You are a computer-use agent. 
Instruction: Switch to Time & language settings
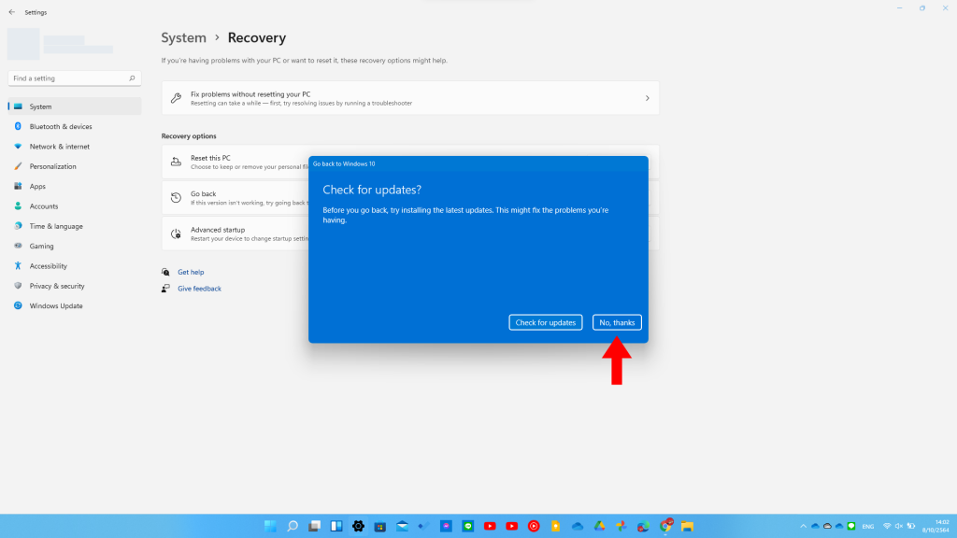75,226
